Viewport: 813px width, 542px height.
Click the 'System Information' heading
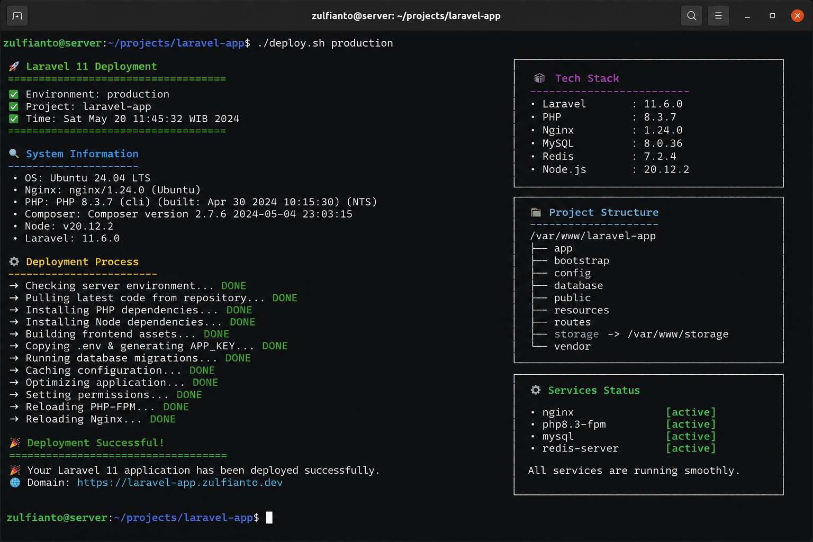point(82,153)
